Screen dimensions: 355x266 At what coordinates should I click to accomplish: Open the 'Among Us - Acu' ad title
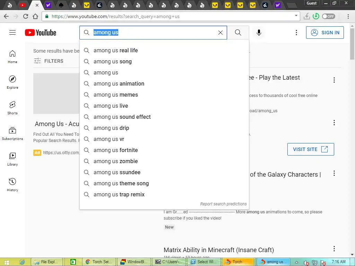point(57,124)
